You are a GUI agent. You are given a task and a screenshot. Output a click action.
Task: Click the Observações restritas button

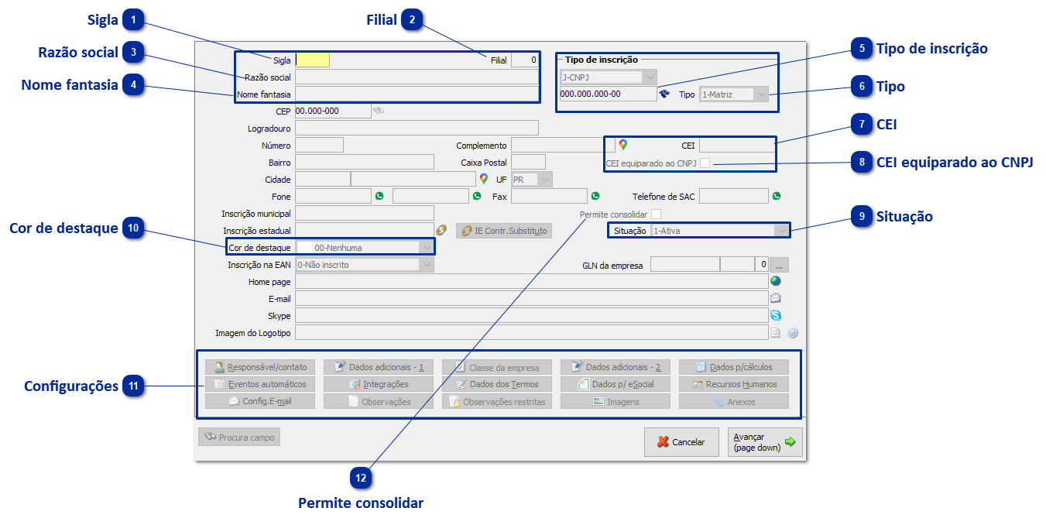pyautogui.click(x=497, y=401)
